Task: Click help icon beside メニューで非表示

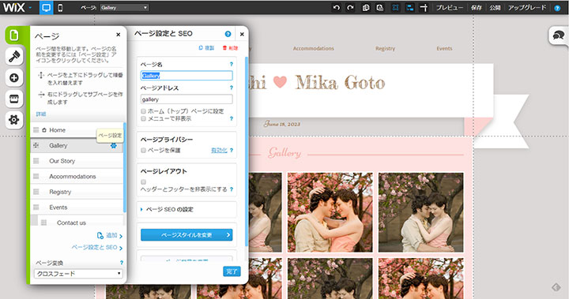Action: point(231,118)
